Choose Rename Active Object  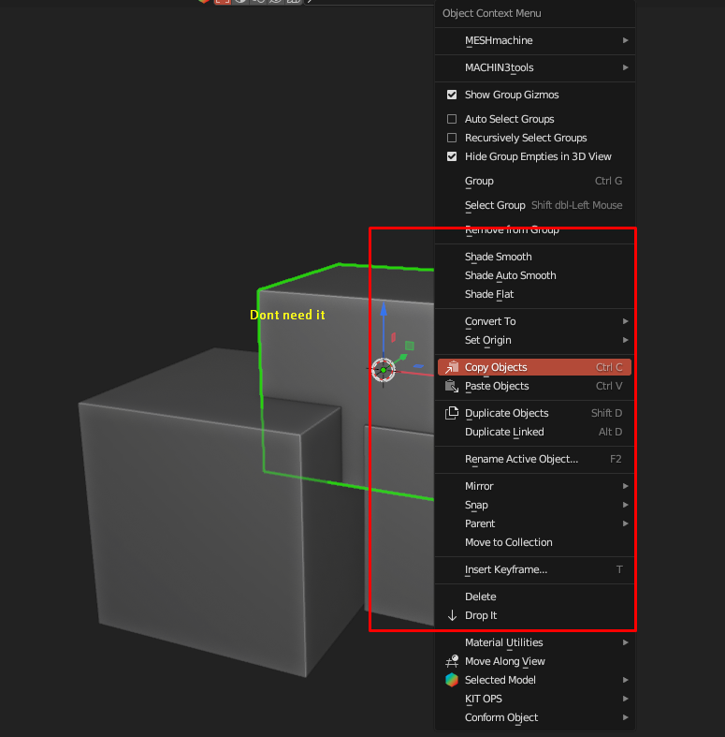(535, 459)
